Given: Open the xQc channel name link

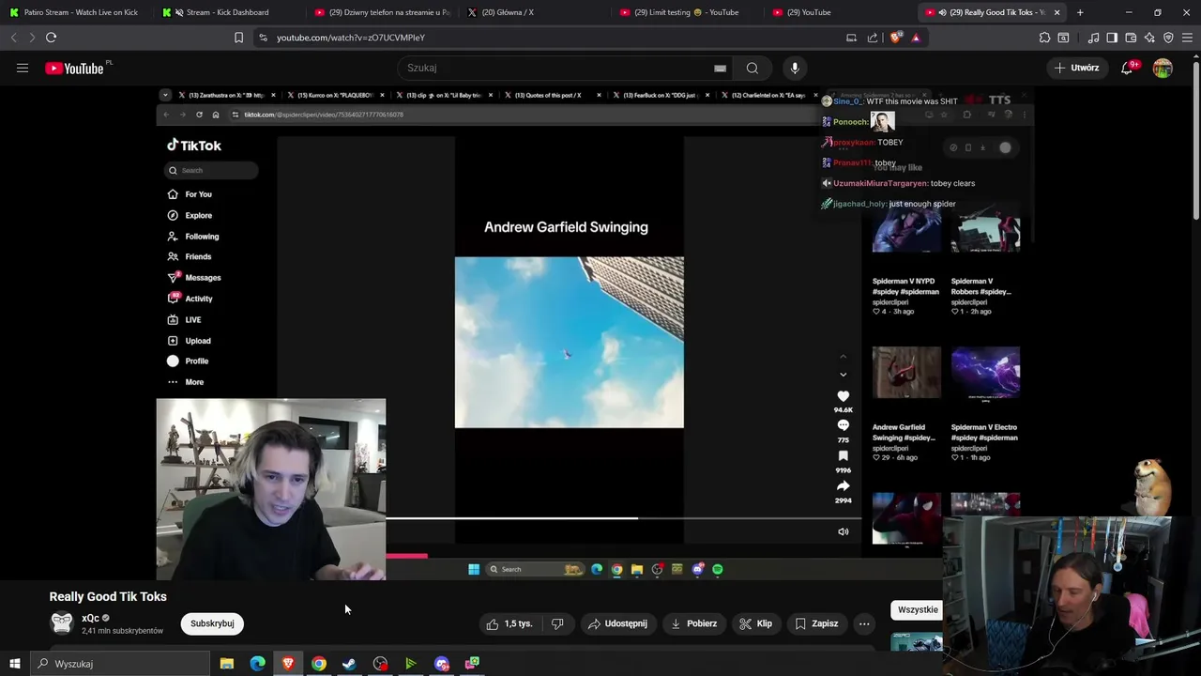Looking at the screenshot, I should pos(90,618).
